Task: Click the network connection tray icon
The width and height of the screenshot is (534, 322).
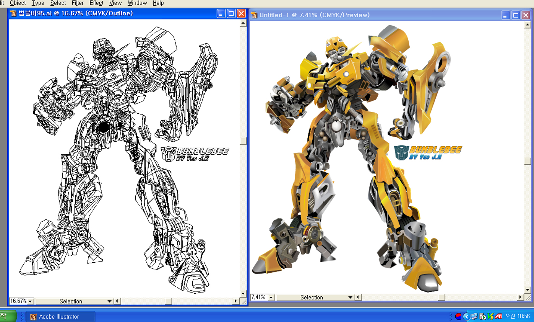Action: pyautogui.click(x=474, y=316)
